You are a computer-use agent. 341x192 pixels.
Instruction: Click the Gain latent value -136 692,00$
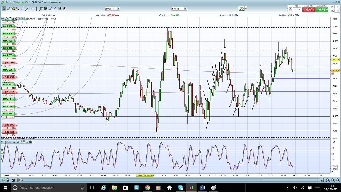coord(113,15)
